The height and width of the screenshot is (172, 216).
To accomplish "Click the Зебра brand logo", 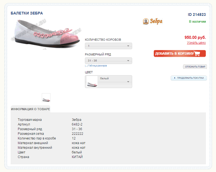I will click(152, 21).
